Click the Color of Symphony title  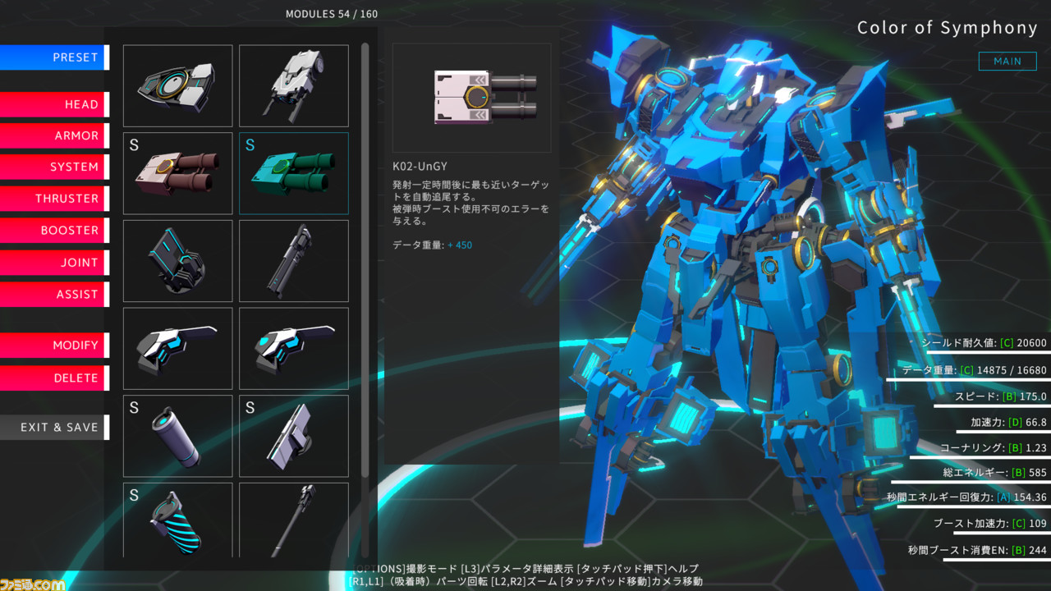948,28
